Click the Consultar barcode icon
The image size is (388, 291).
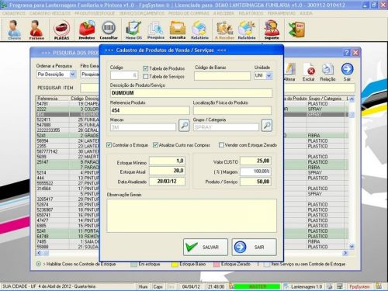(109, 29)
